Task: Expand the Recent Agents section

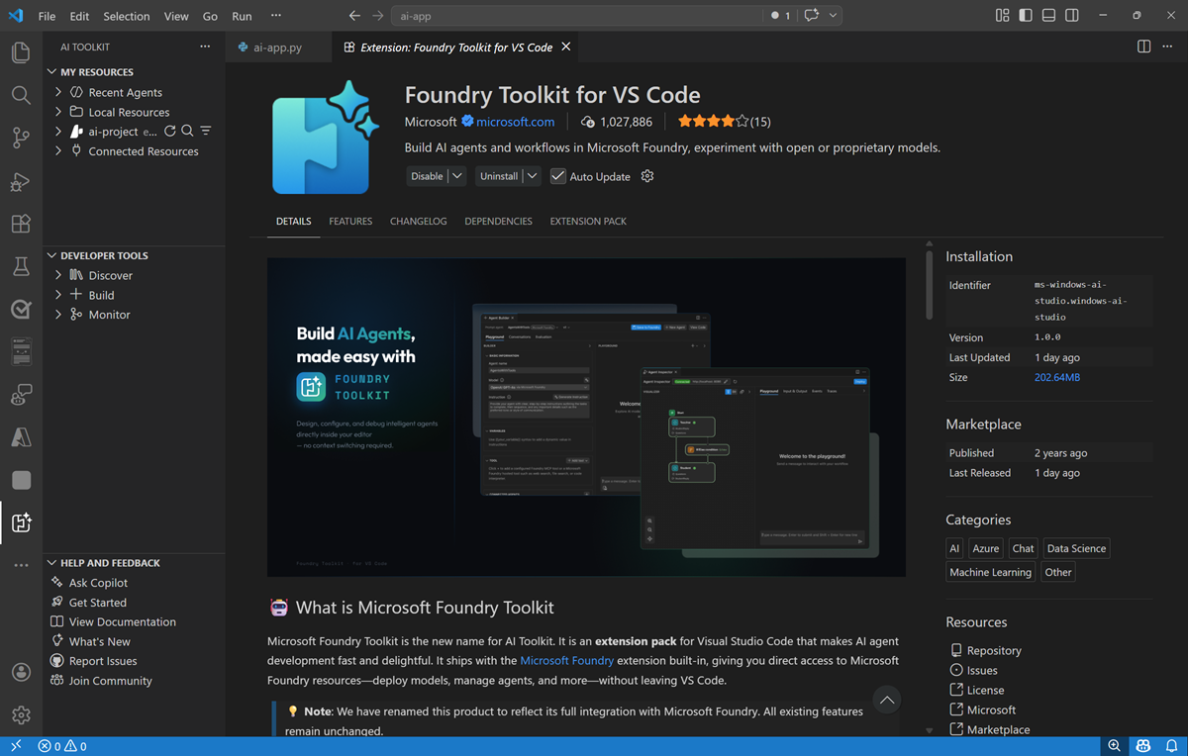Action: [57, 91]
